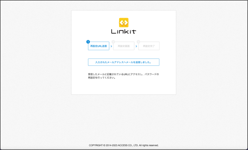This screenshot has height=150, width=248.
Task: Click the Linkit wordmark text
Action: pos(124,31)
